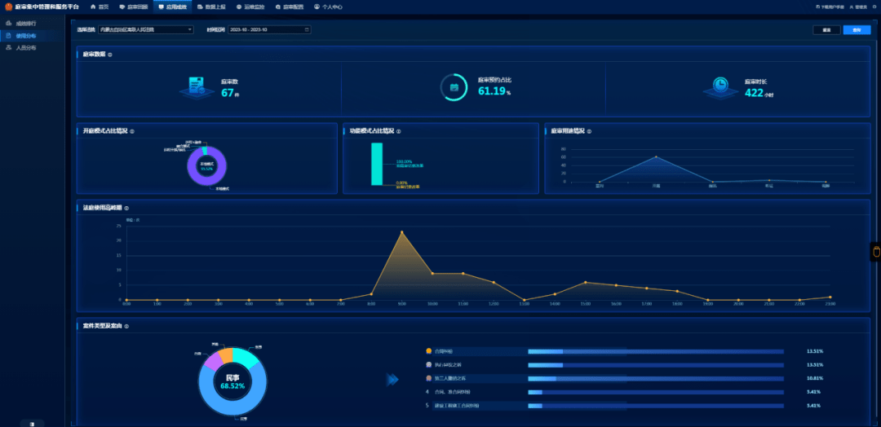Open the 管理员 user menu
The width and height of the screenshot is (881, 427).
858,7
